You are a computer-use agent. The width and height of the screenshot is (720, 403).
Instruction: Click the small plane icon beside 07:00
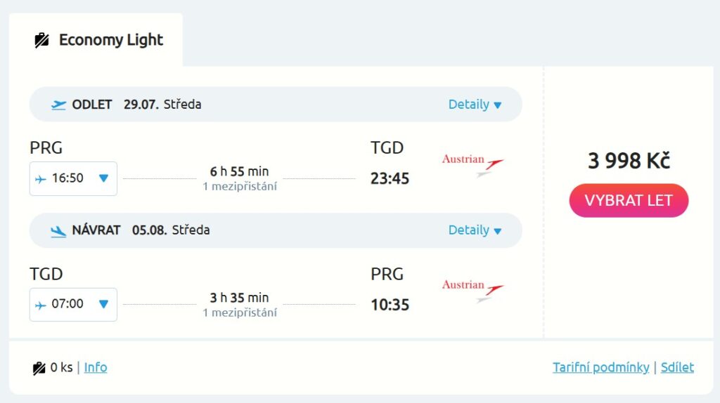pos(41,305)
